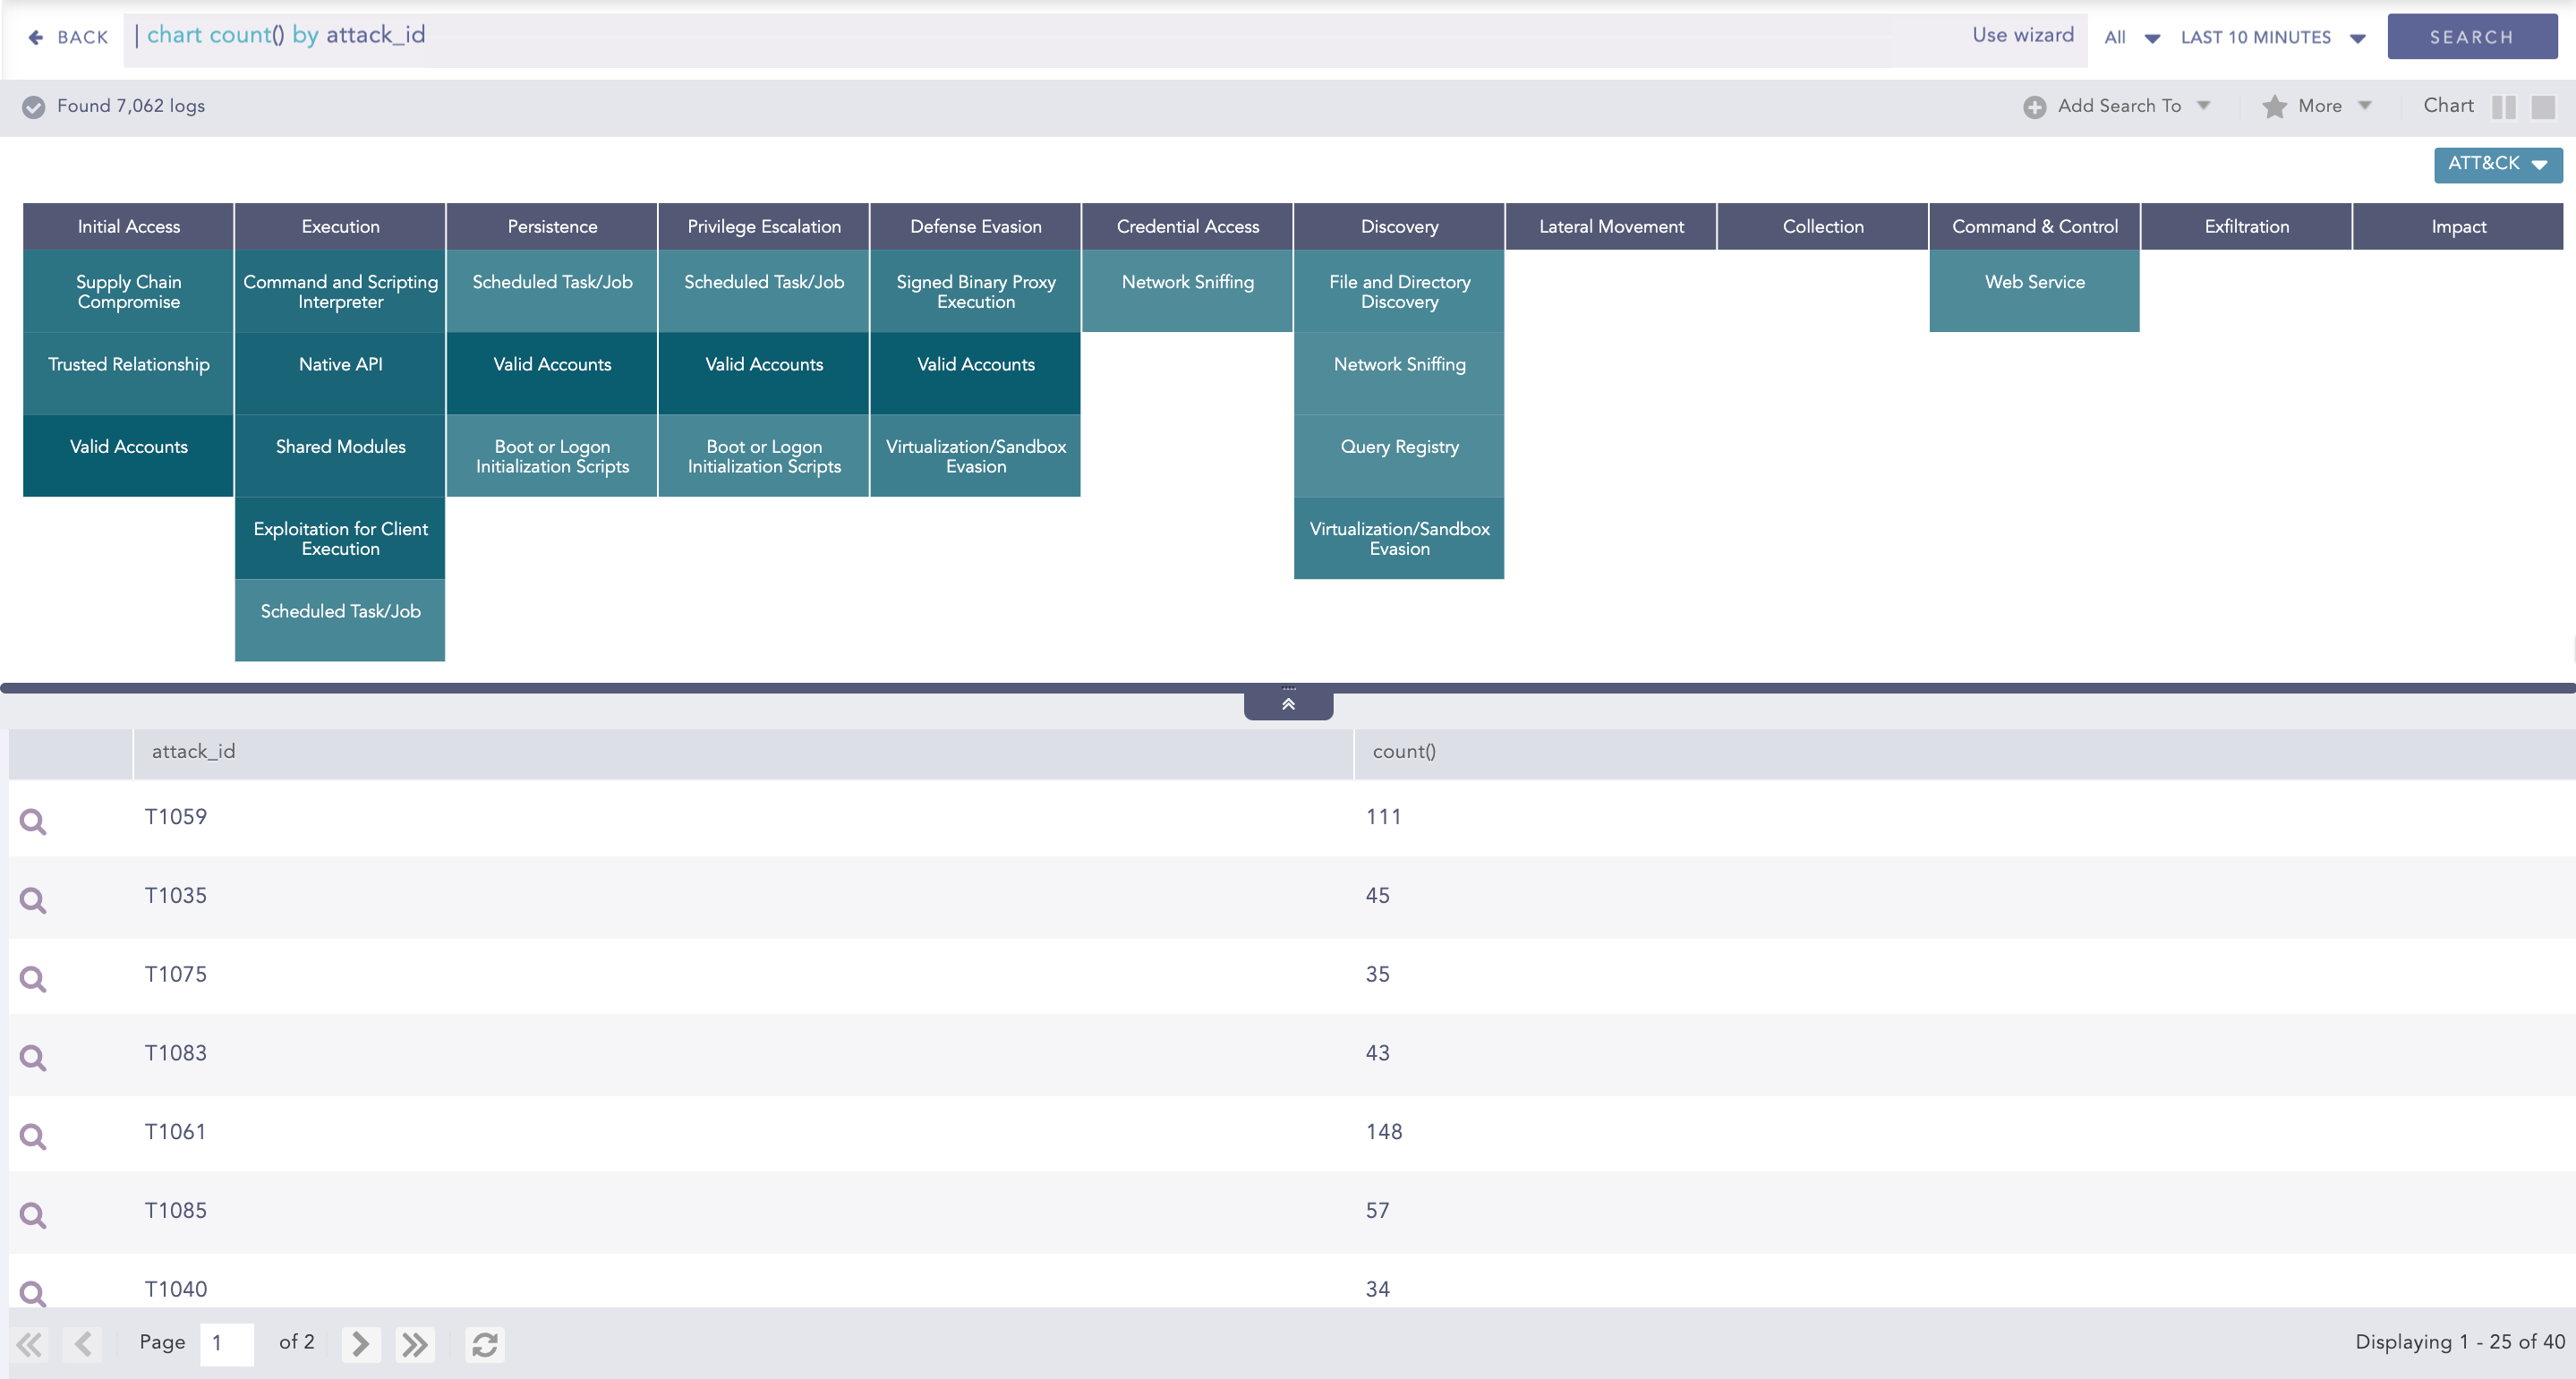Jump to last page with double arrow

coord(415,1344)
